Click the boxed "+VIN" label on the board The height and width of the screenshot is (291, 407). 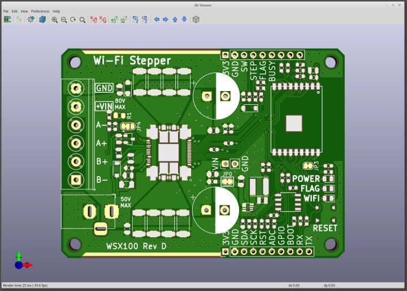point(104,106)
